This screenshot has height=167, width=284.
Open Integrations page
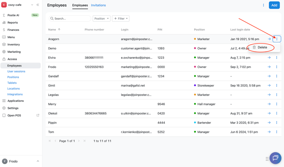coord(15,94)
